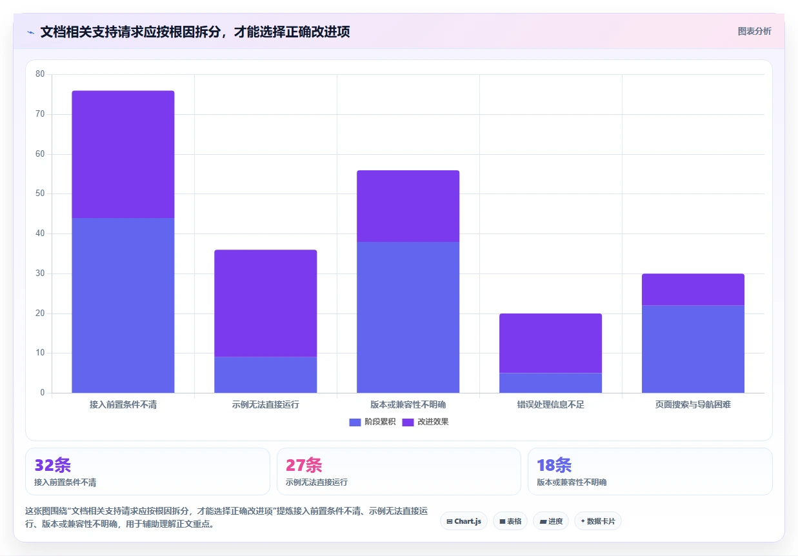Select the 进度 tag chip
This screenshot has height=556, width=798.
pyautogui.click(x=551, y=521)
